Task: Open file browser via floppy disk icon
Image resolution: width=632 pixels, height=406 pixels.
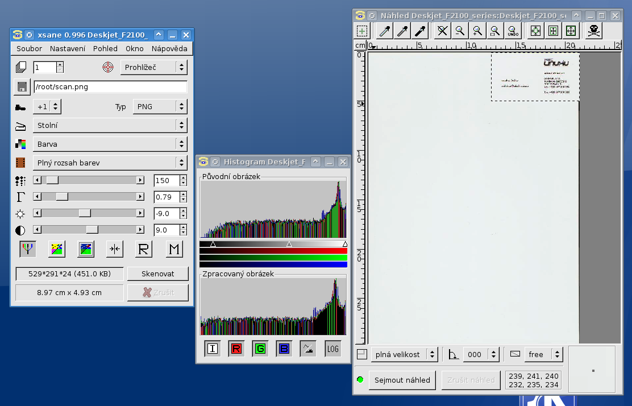Action: pyautogui.click(x=22, y=87)
